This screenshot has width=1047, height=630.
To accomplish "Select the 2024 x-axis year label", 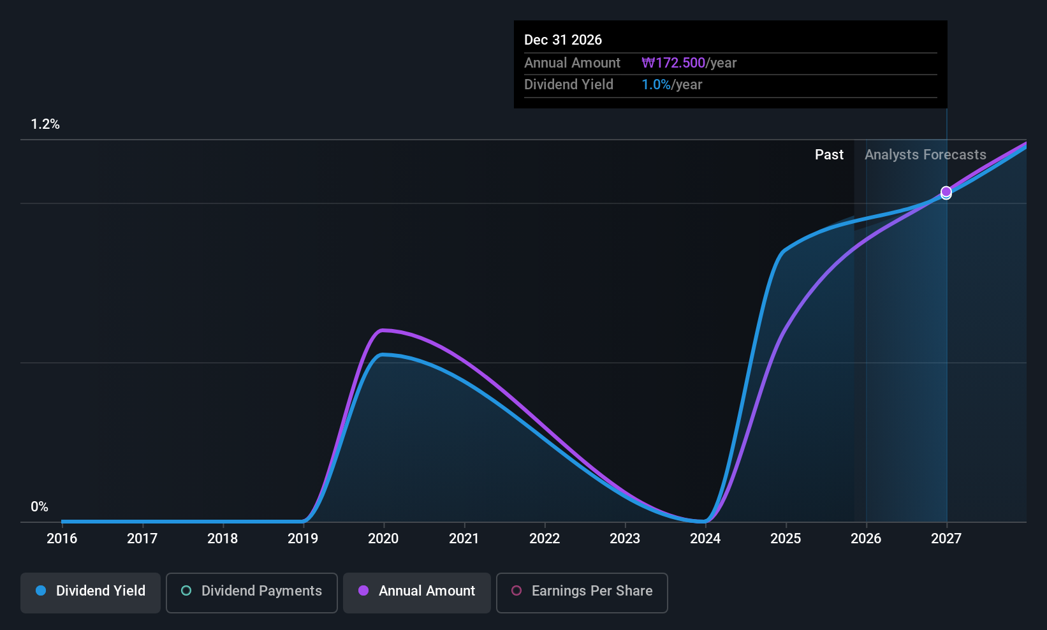I will coord(705,539).
